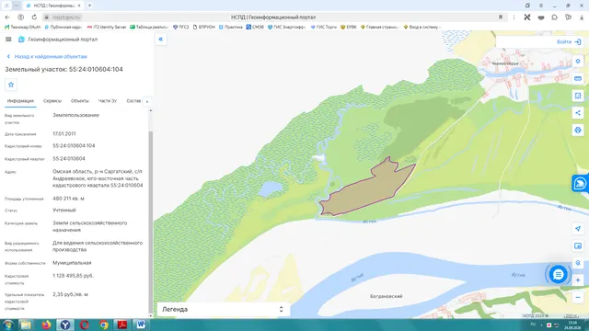The height and width of the screenshot is (331, 589).
Task: Open Microsoft Word from taskbar
Action: [141, 325]
